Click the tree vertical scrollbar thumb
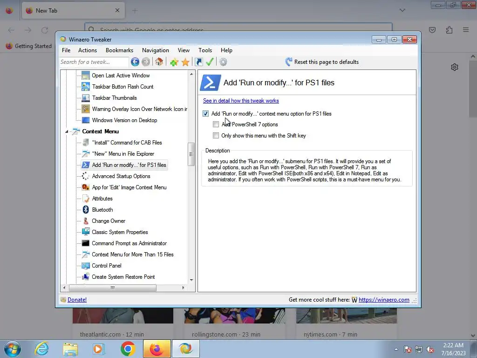The image size is (477, 358). (x=191, y=154)
